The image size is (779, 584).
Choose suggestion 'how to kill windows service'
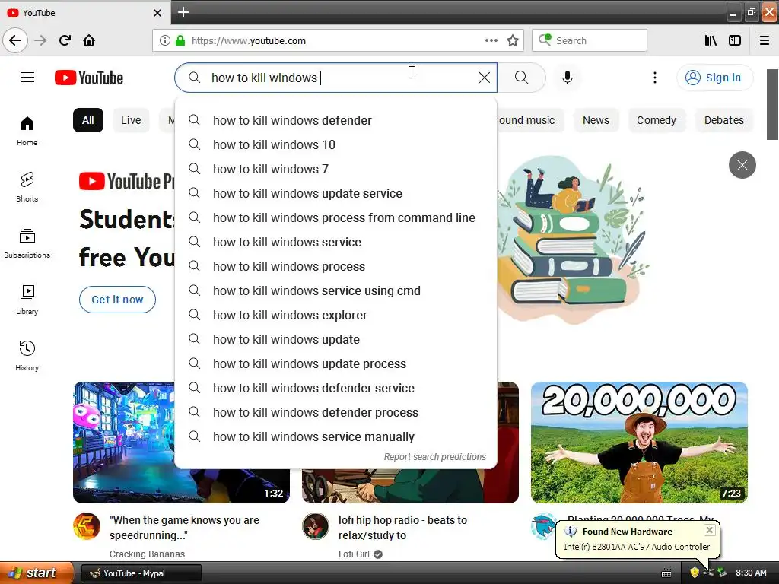pos(335,242)
